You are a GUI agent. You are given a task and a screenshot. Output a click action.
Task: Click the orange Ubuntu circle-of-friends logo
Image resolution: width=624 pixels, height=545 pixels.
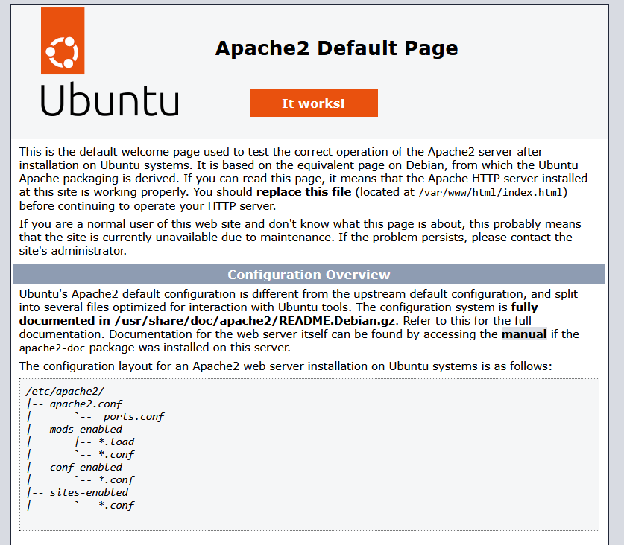[63, 41]
